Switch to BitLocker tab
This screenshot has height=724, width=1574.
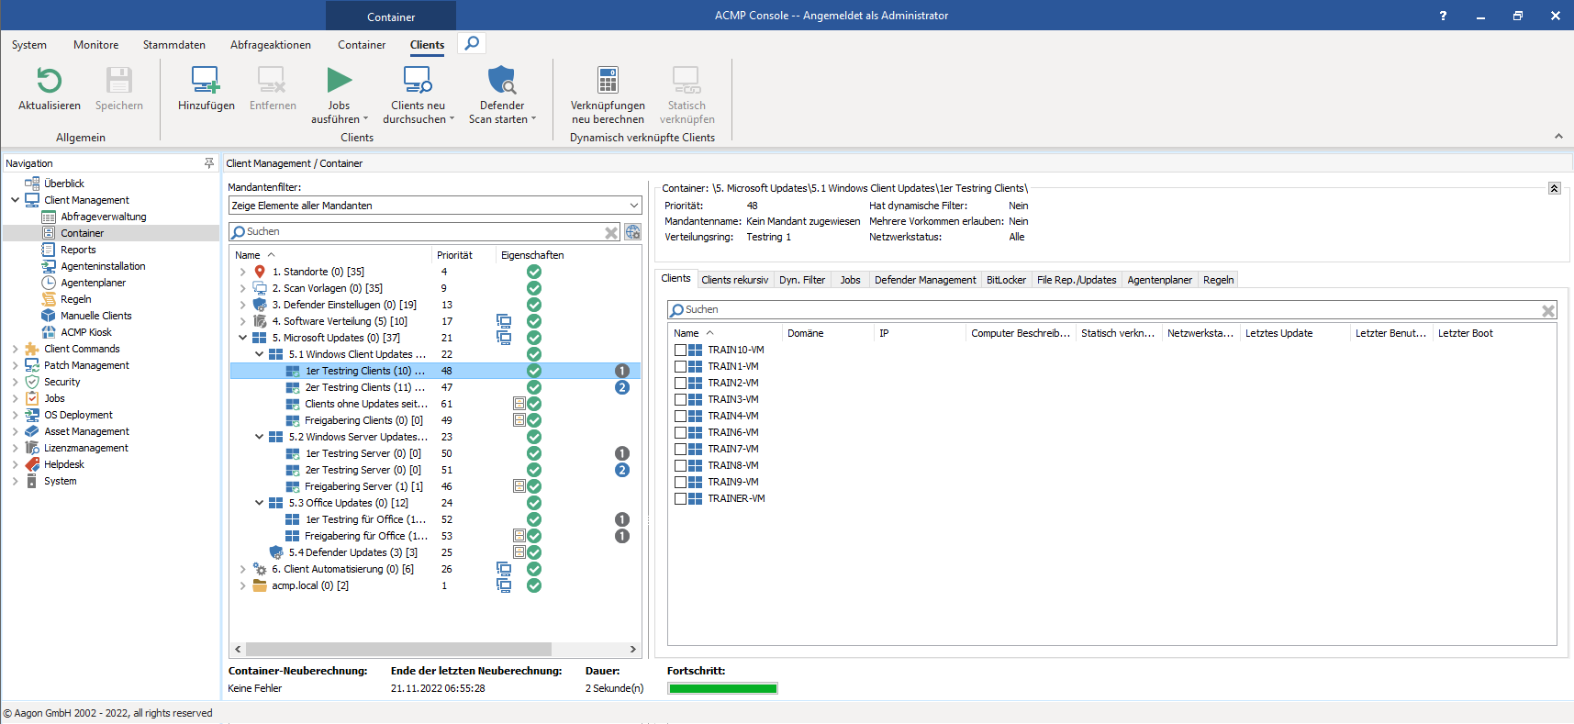point(1006,280)
